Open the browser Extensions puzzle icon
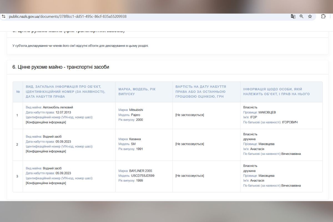 pyautogui.click(x=323, y=16)
